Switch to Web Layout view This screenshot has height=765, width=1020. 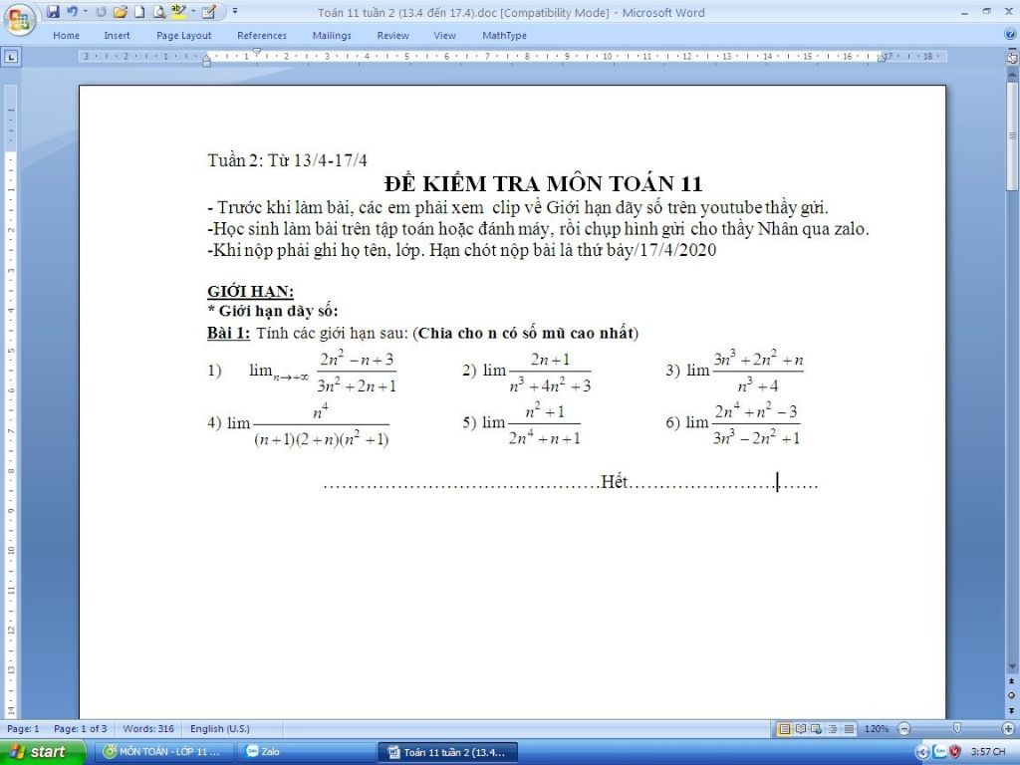point(817,729)
